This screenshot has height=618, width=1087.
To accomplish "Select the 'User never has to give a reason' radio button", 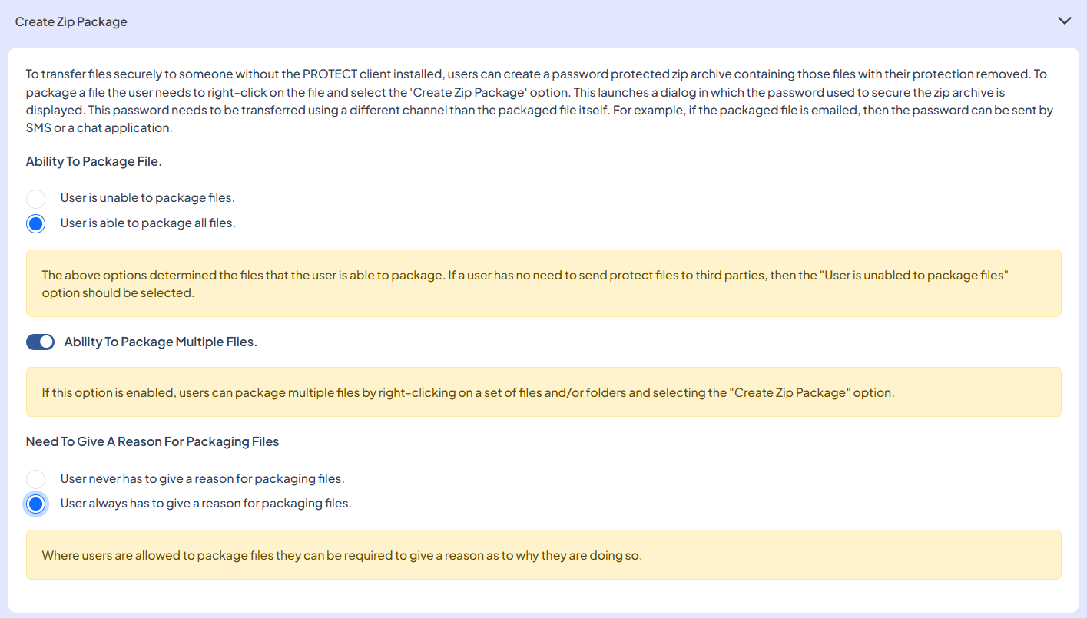I will 35,480.
